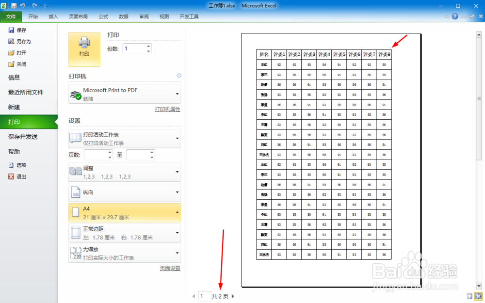
Task: Open the 正常边距 margins dropdown
Action: (x=125, y=233)
